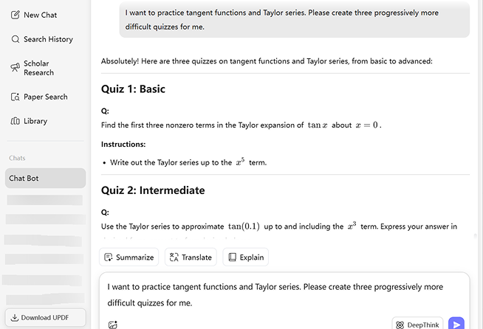Open the Chat Bot conversation
The image size is (483, 329).
click(x=45, y=178)
